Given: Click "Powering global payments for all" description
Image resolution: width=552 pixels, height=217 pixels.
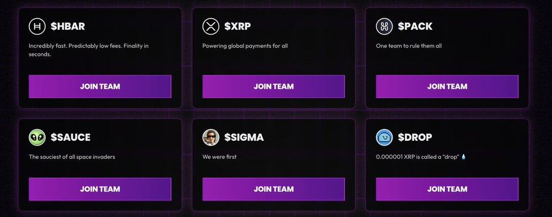Looking at the screenshot, I should pyautogui.click(x=245, y=46).
